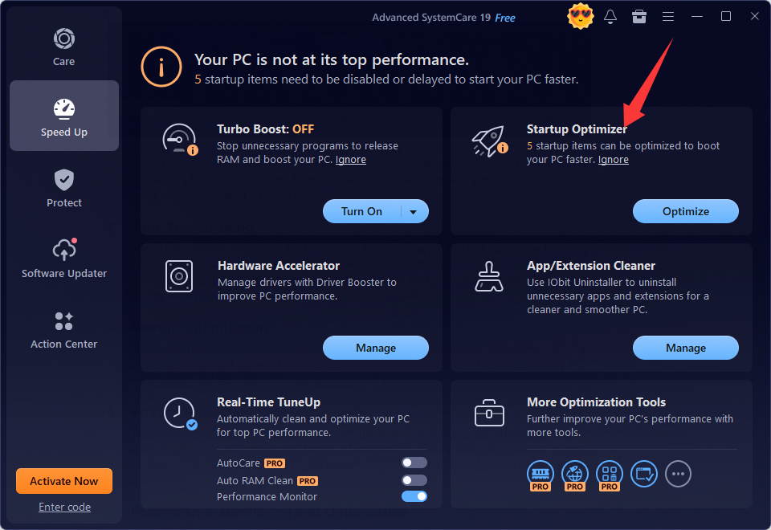The width and height of the screenshot is (771, 530).
Task: Open the Enter code link
Action: click(x=64, y=507)
